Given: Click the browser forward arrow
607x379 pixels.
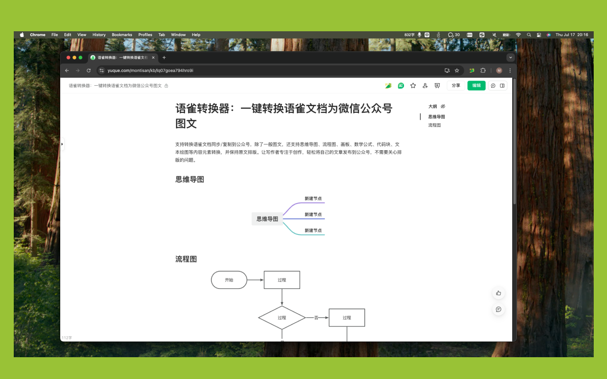Looking at the screenshot, I should coord(78,71).
